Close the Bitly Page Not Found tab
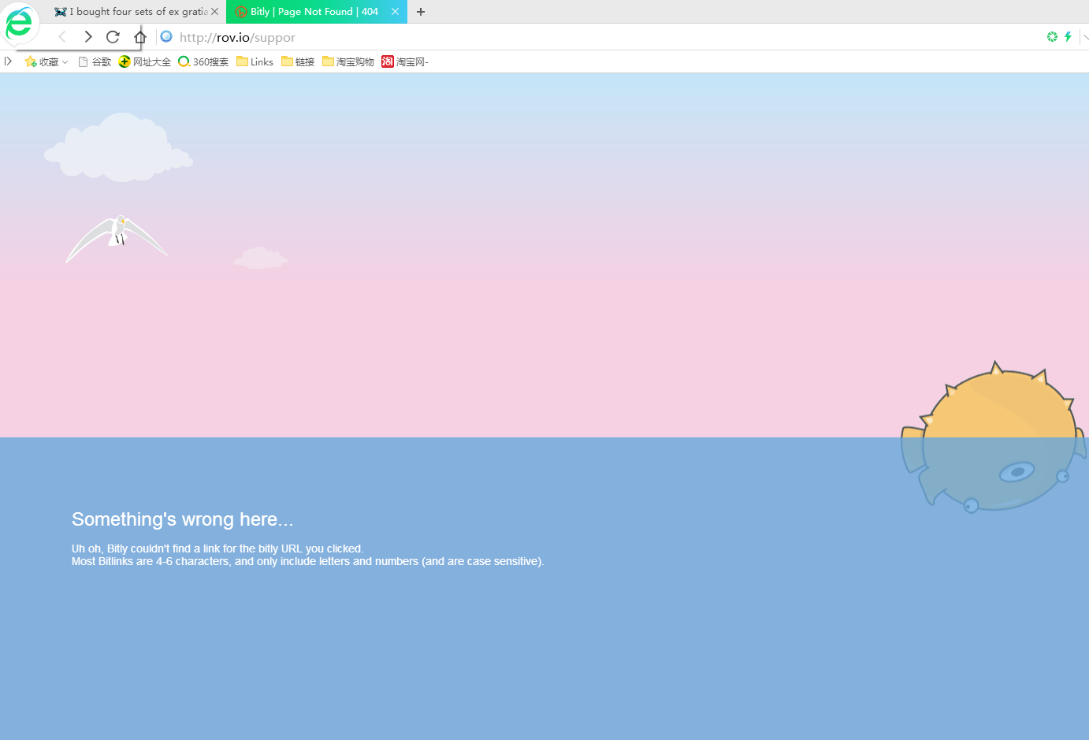Image resolution: width=1089 pixels, height=740 pixels. click(x=395, y=12)
